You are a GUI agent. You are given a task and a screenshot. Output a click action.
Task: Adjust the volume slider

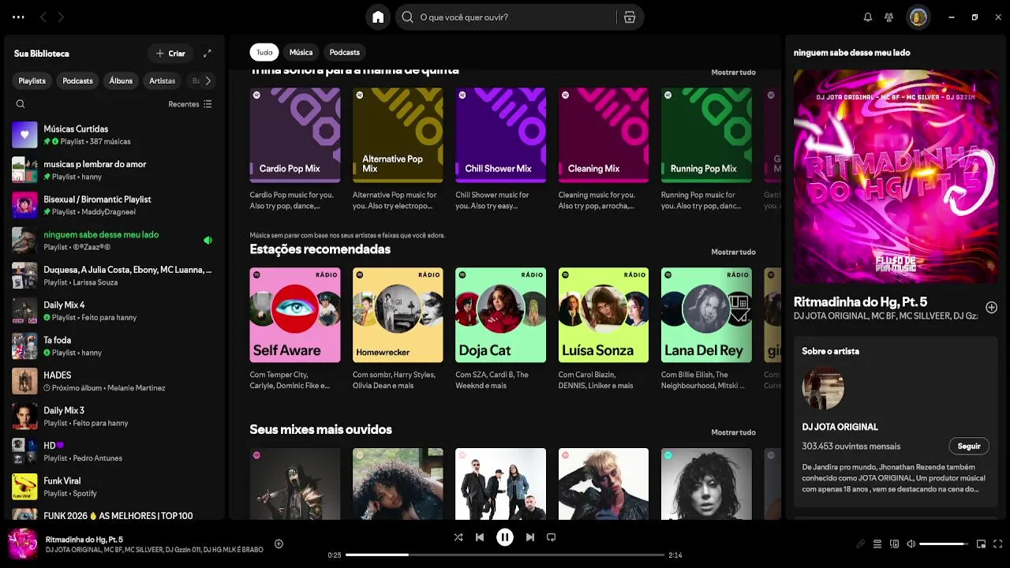click(x=944, y=544)
